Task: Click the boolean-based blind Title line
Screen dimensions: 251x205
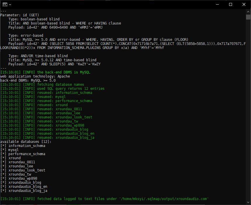Action: [65, 23]
